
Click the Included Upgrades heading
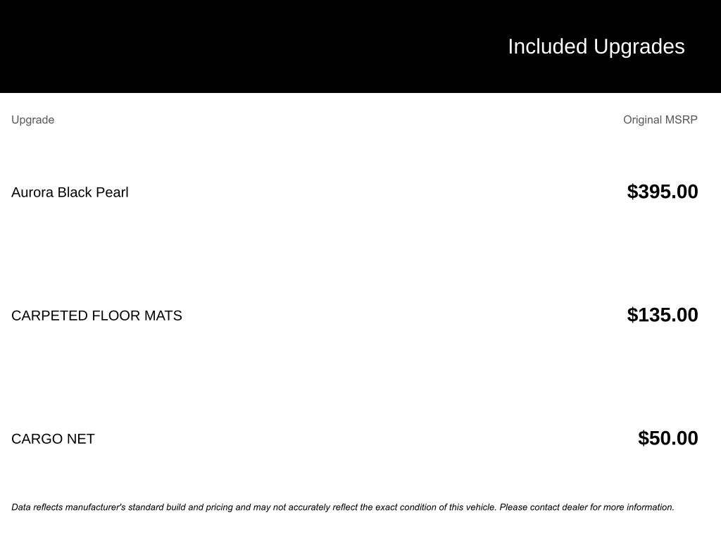click(596, 46)
